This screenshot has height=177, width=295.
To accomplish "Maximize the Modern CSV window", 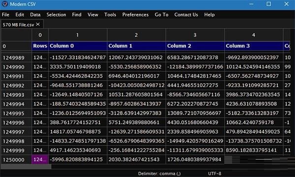I will pyautogui.click(x=268, y=4).
